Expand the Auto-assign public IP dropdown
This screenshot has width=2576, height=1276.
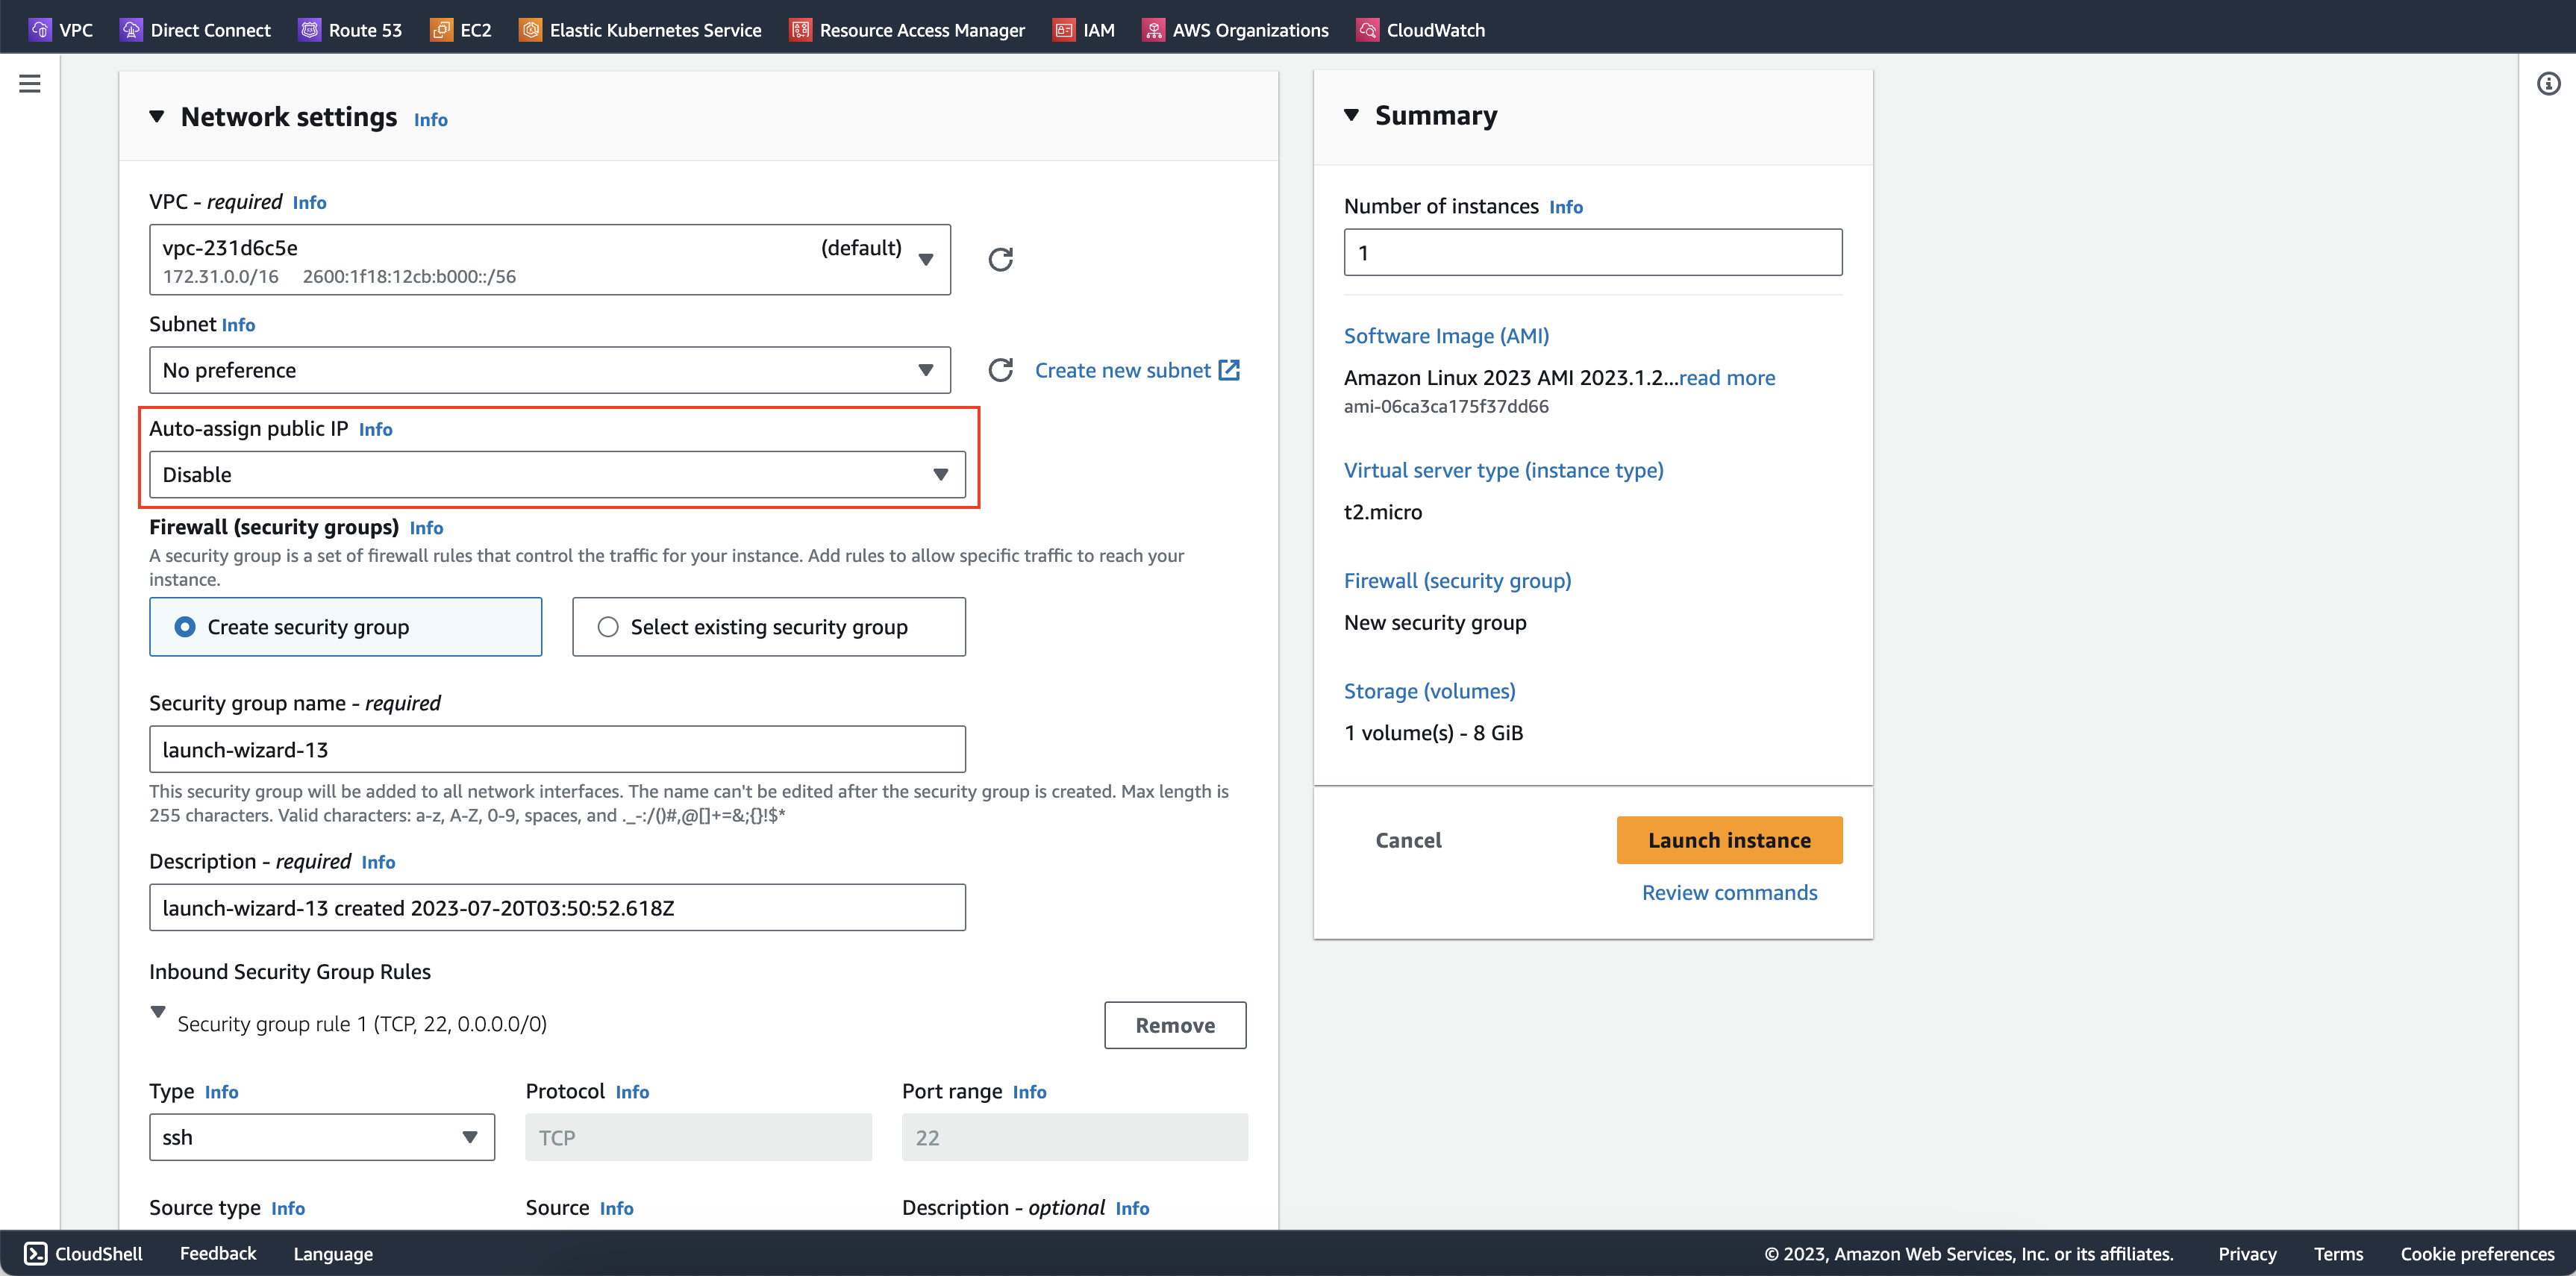point(557,474)
